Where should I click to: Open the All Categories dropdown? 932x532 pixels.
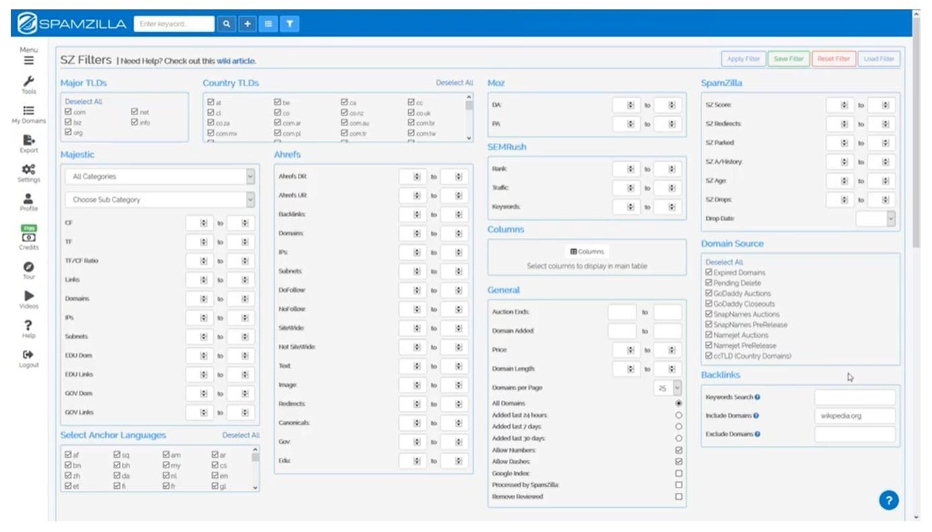[160, 177]
